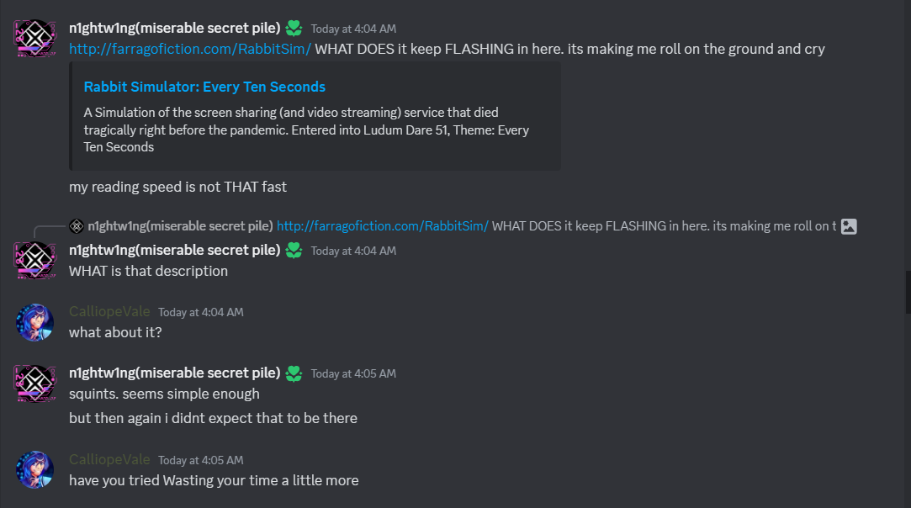
Task: Jump to the original message via the reply preview text
Action: click(665, 225)
